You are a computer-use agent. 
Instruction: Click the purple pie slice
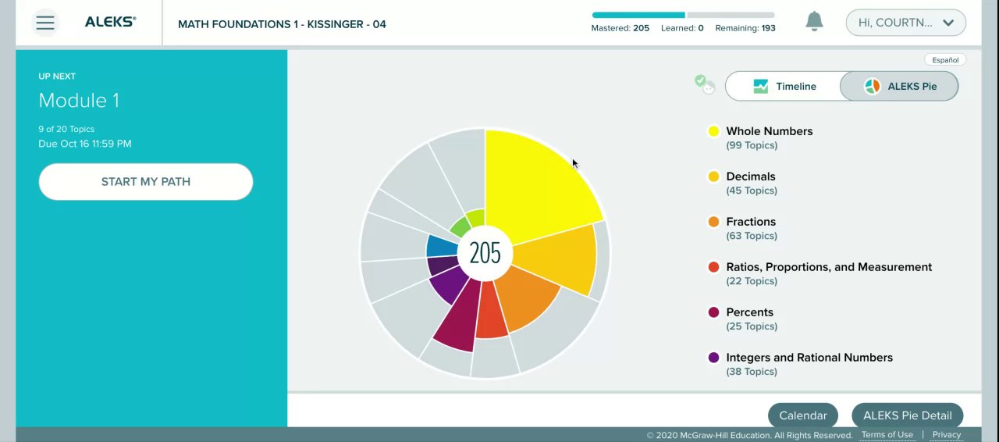coord(447,286)
